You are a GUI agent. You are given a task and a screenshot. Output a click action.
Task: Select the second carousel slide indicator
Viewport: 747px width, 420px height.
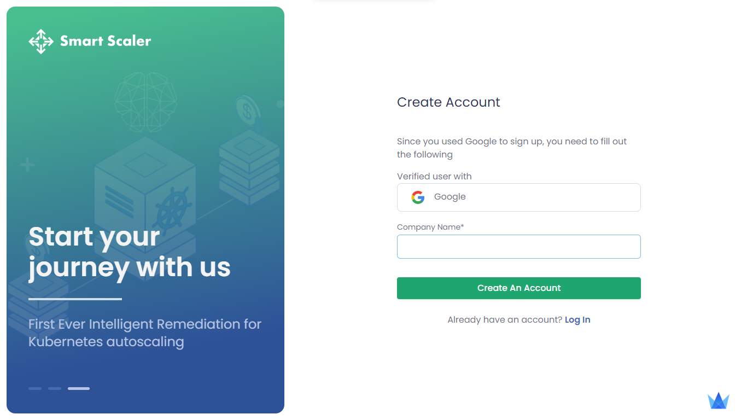55,389
